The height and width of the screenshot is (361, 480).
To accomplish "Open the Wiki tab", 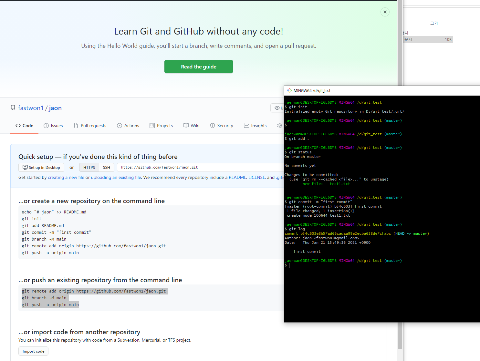I will 191,126.
